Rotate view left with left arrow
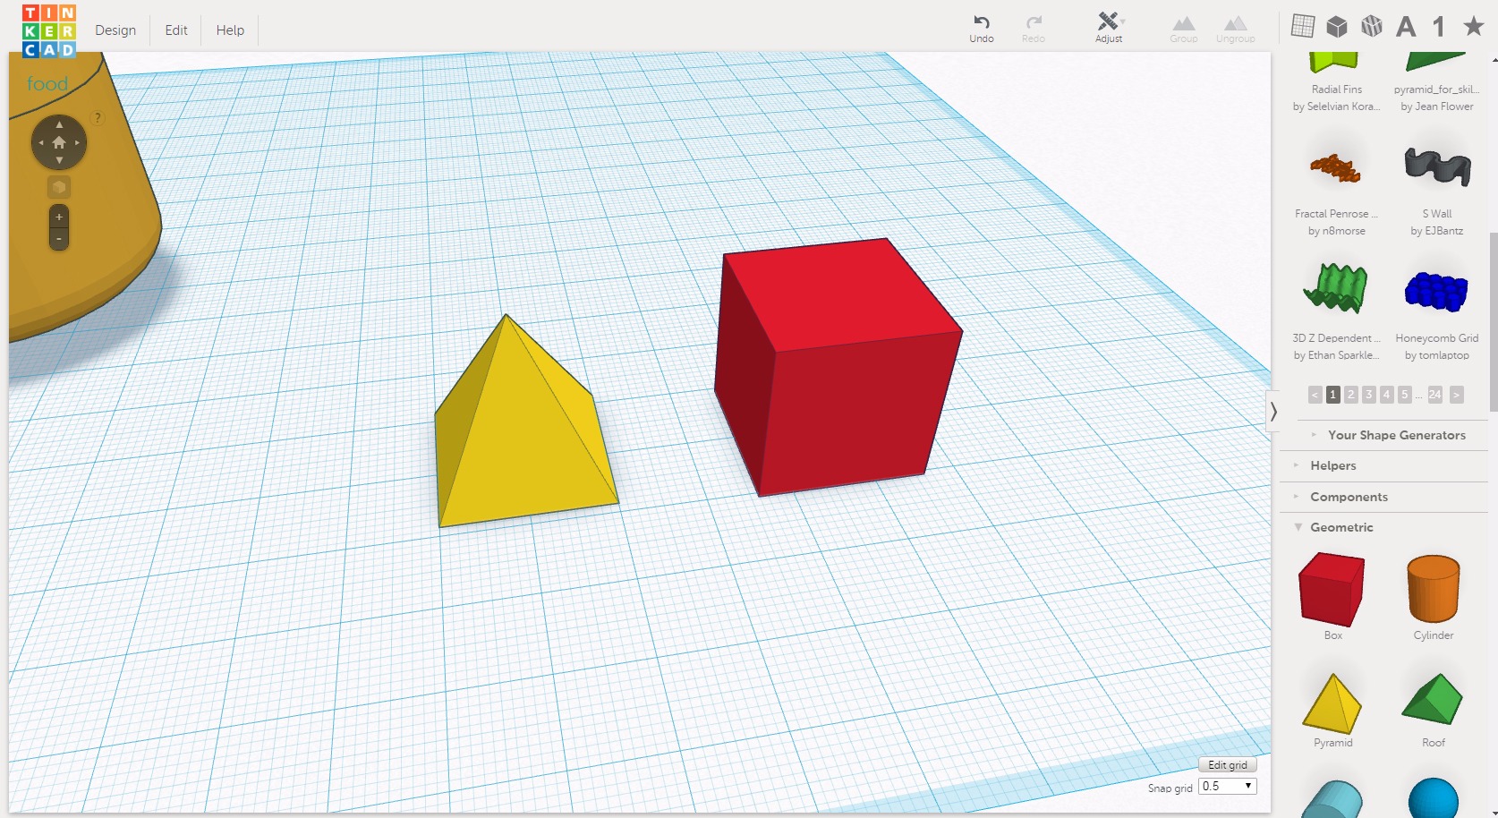 pos(40,142)
